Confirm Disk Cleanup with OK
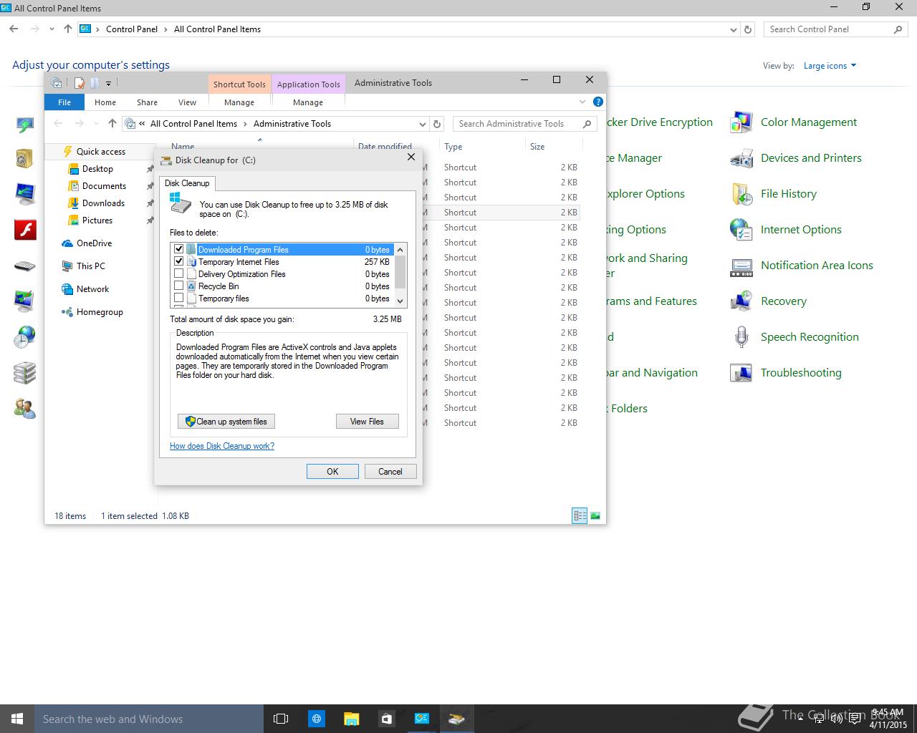 pos(332,472)
